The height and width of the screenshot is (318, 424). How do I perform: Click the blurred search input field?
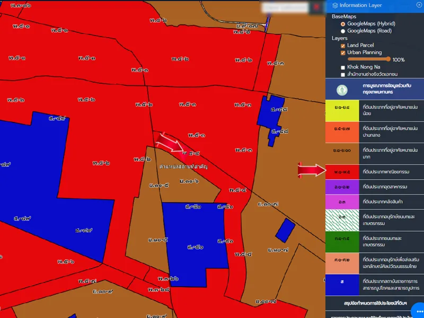coord(285,7)
